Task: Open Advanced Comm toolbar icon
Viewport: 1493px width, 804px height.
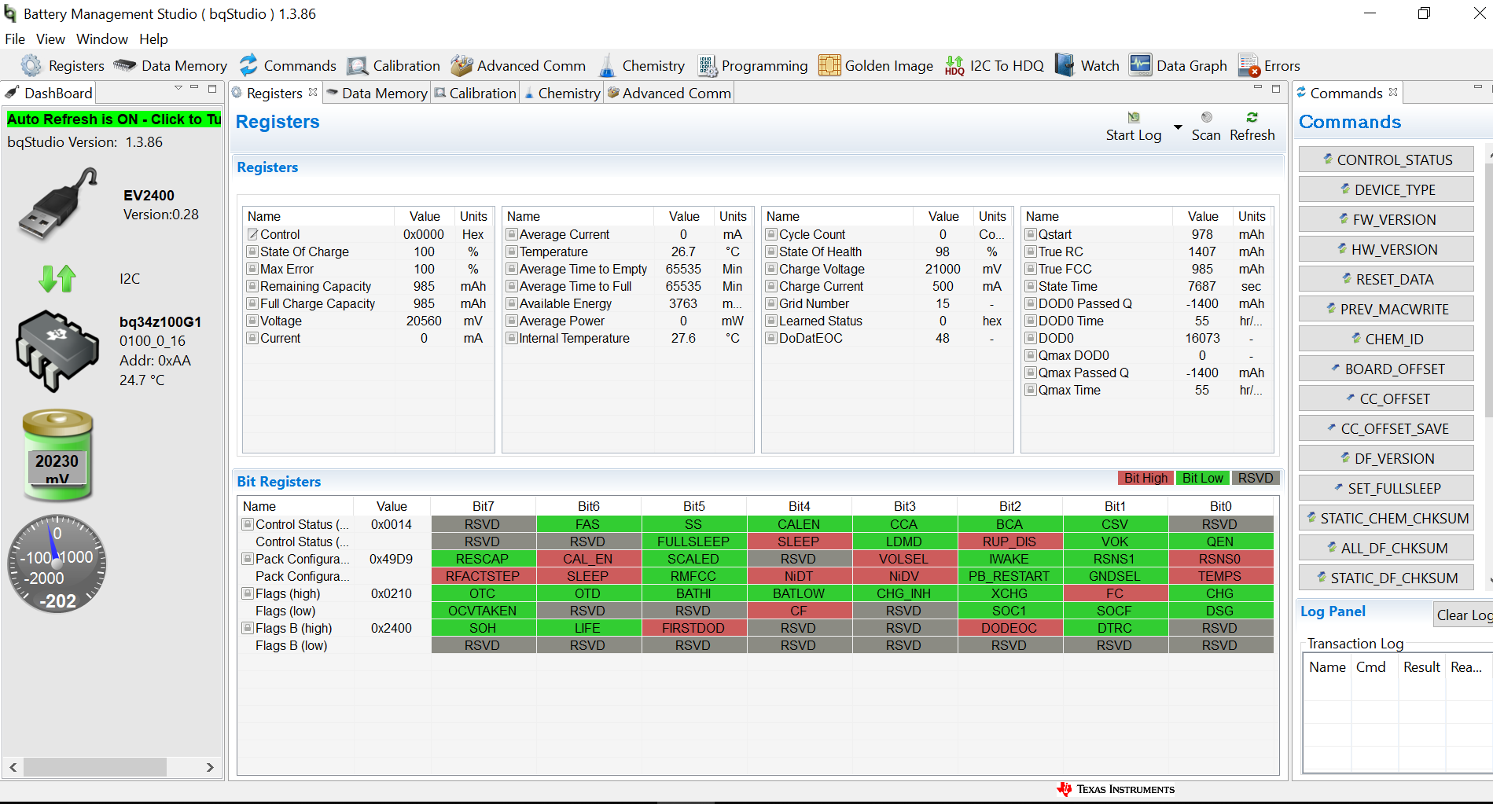Action: 462,66
